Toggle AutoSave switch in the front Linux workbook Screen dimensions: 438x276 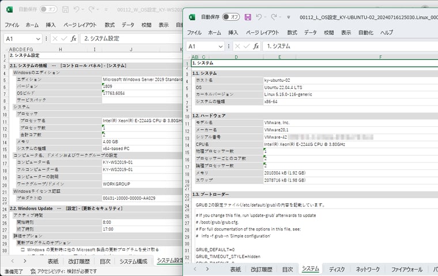(231, 17)
